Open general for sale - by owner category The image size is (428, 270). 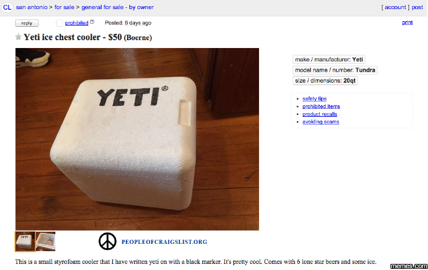[118, 7]
